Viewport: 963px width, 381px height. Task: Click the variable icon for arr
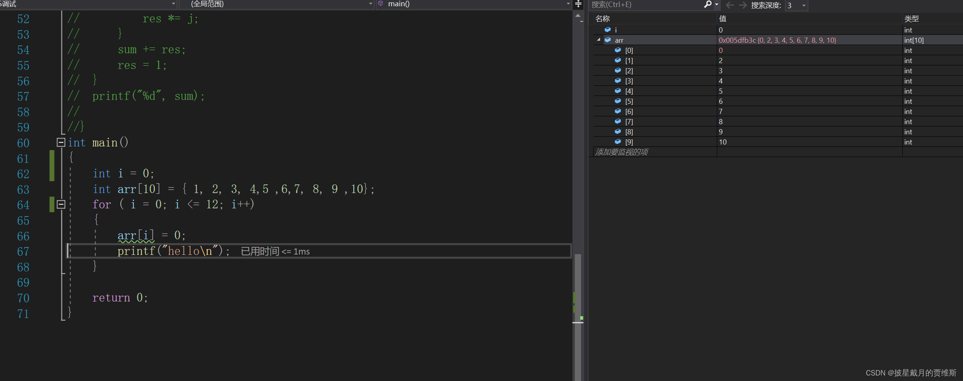tap(608, 40)
